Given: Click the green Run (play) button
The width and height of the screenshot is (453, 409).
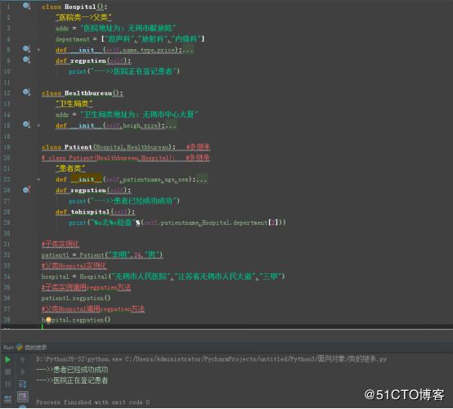Looking at the screenshot, I should click(8, 360).
